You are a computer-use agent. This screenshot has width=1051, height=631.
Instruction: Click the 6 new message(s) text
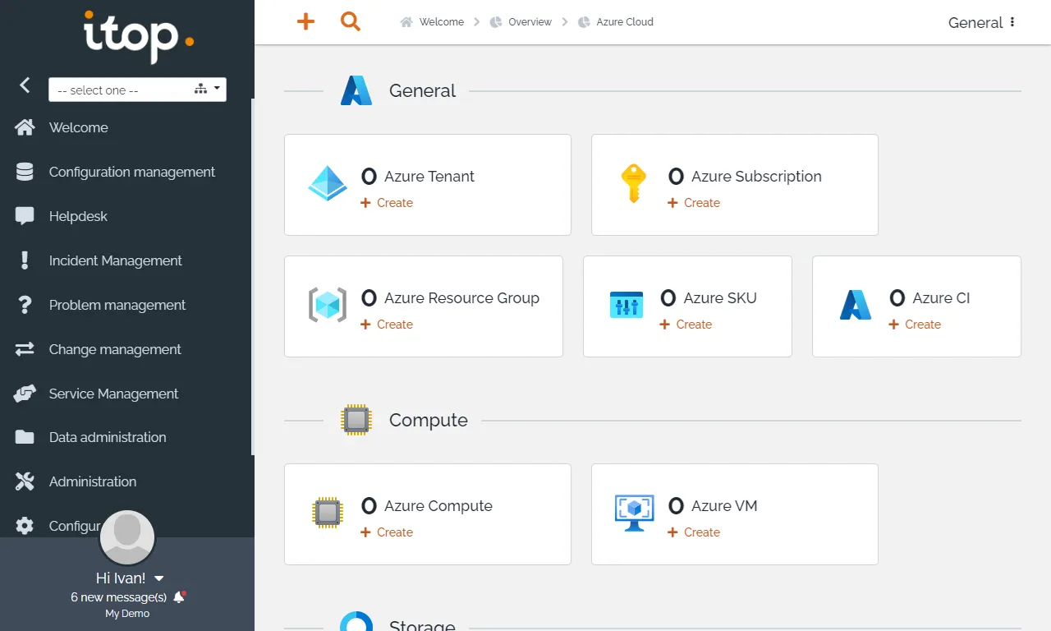pos(118,597)
